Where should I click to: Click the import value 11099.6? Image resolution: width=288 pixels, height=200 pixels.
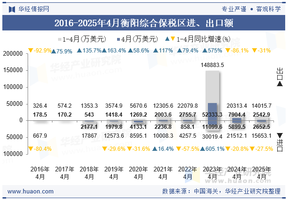pyautogui.click(x=212, y=127)
